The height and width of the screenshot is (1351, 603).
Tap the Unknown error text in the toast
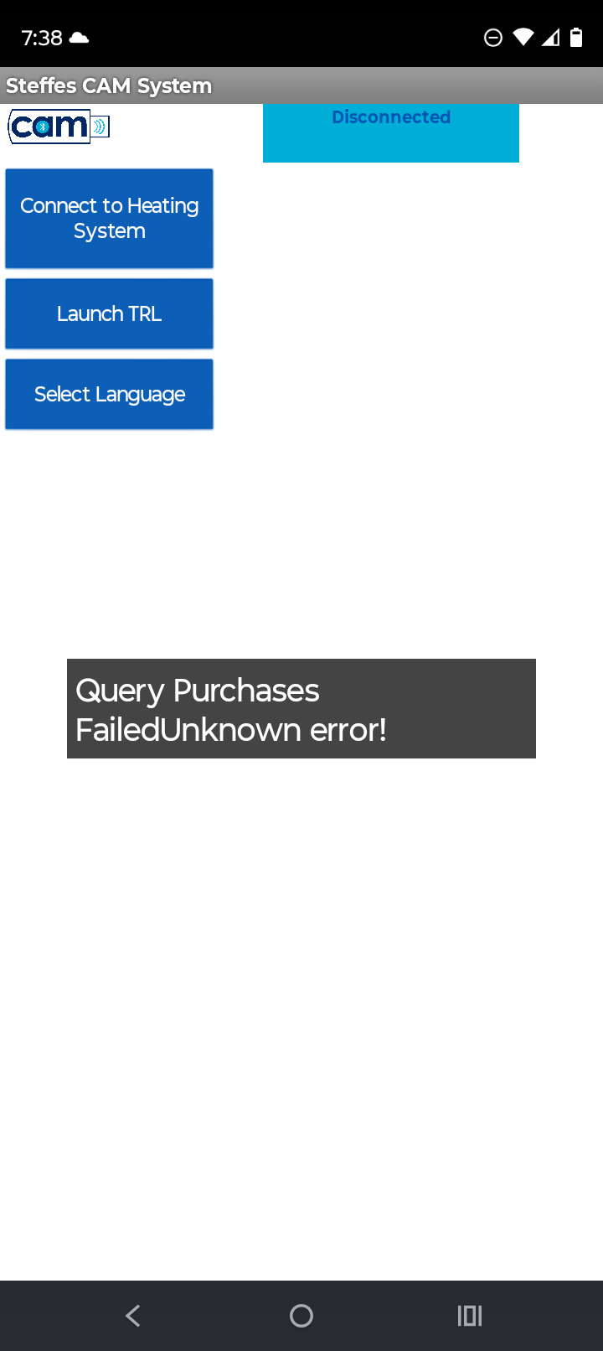coord(273,730)
